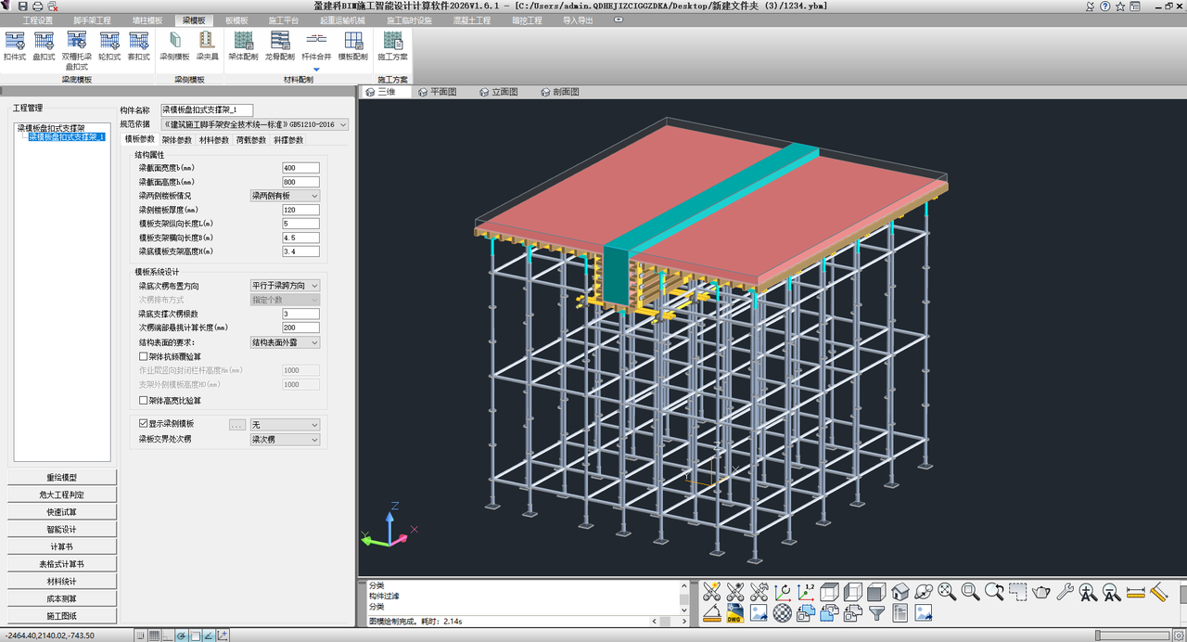Click the angle measure icon

pos(711,613)
